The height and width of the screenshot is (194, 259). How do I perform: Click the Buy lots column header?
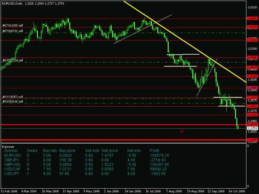[50, 151]
